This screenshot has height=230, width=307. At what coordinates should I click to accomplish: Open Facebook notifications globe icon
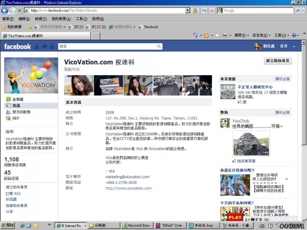(52, 46)
